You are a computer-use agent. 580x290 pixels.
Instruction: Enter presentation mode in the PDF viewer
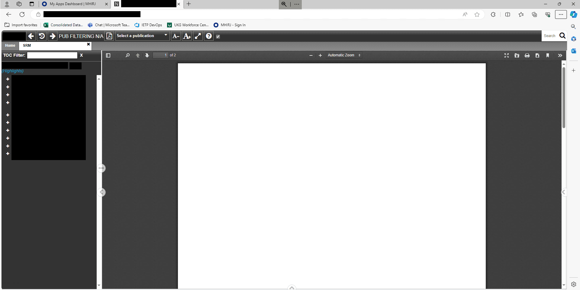507,55
